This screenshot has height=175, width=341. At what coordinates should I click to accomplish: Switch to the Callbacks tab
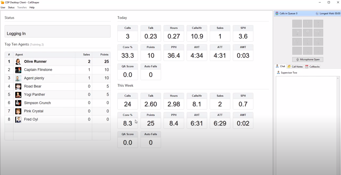[312, 67]
